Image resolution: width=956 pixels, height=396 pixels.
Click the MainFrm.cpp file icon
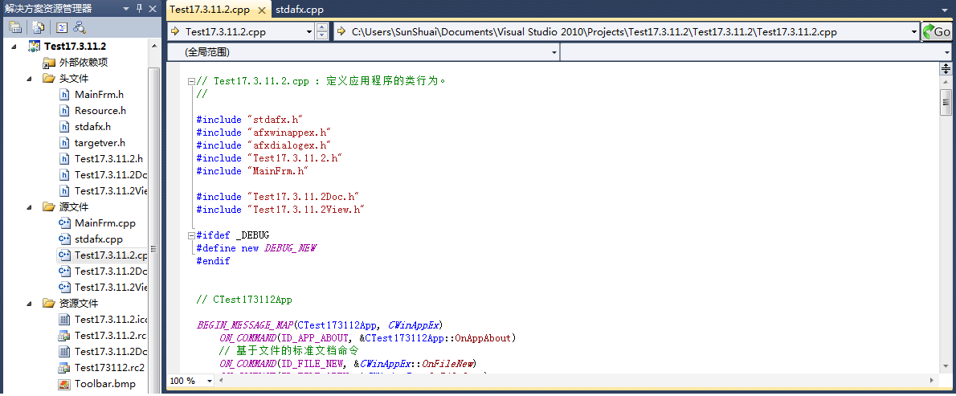coord(64,223)
